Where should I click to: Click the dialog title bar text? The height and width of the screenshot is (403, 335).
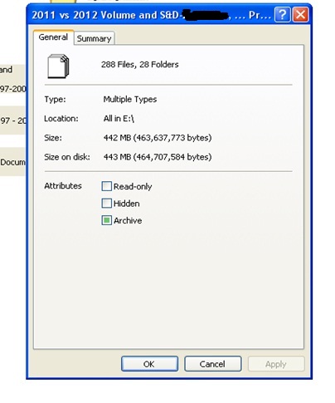click(x=152, y=15)
